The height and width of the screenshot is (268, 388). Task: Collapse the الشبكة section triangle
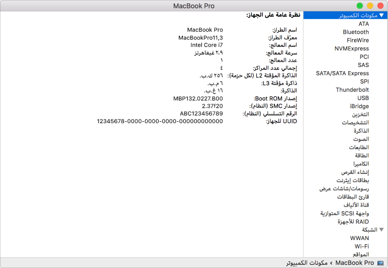[x=382, y=230]
